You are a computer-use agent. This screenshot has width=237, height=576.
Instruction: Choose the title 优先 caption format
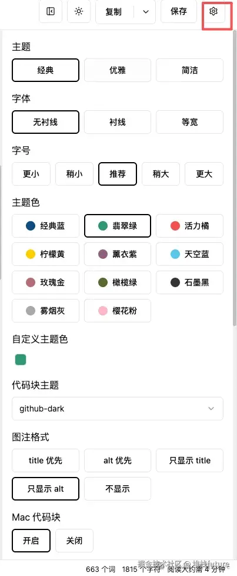click(x=45, y=460)
